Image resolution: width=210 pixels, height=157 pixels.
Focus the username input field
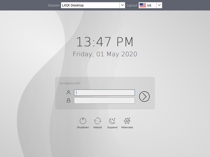coord(104,93)
